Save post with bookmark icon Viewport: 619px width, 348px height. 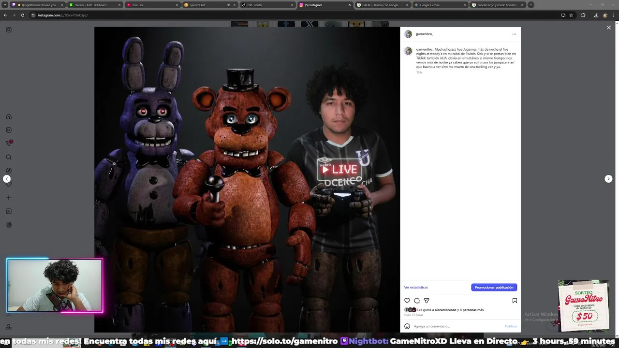[515, 301]
